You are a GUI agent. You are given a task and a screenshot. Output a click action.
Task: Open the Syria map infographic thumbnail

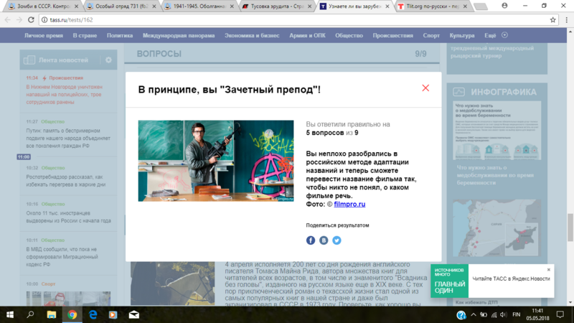[497, 228]
